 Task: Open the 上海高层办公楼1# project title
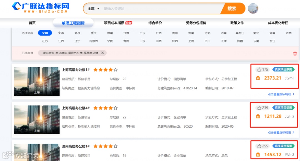click(x=76, y=70)
